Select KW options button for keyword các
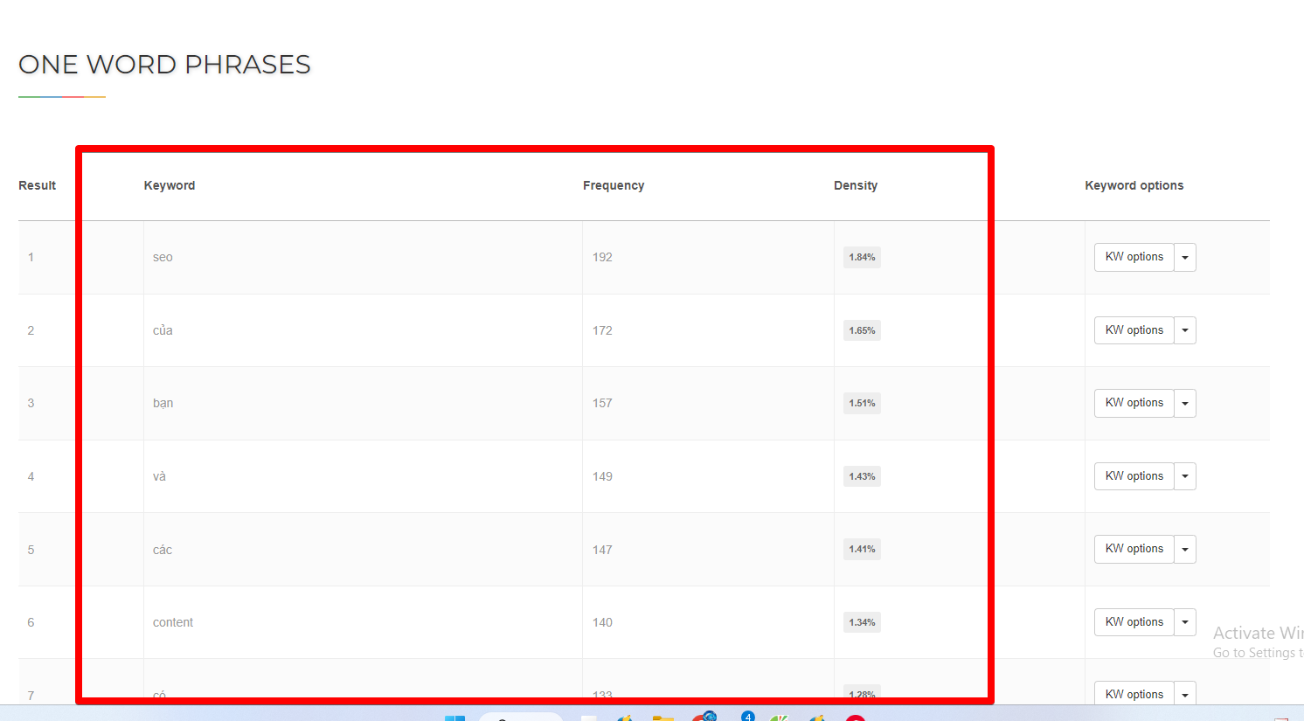The width and height of the screenshot is (1304, 721). 1134,549
